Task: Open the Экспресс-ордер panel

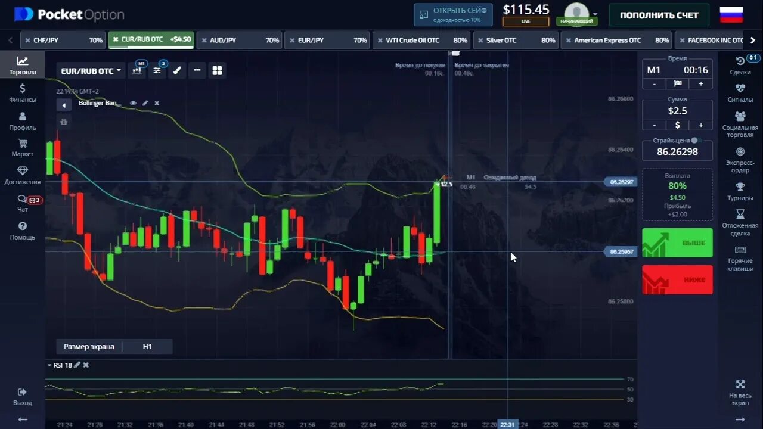Action: [x=740, y=160]
